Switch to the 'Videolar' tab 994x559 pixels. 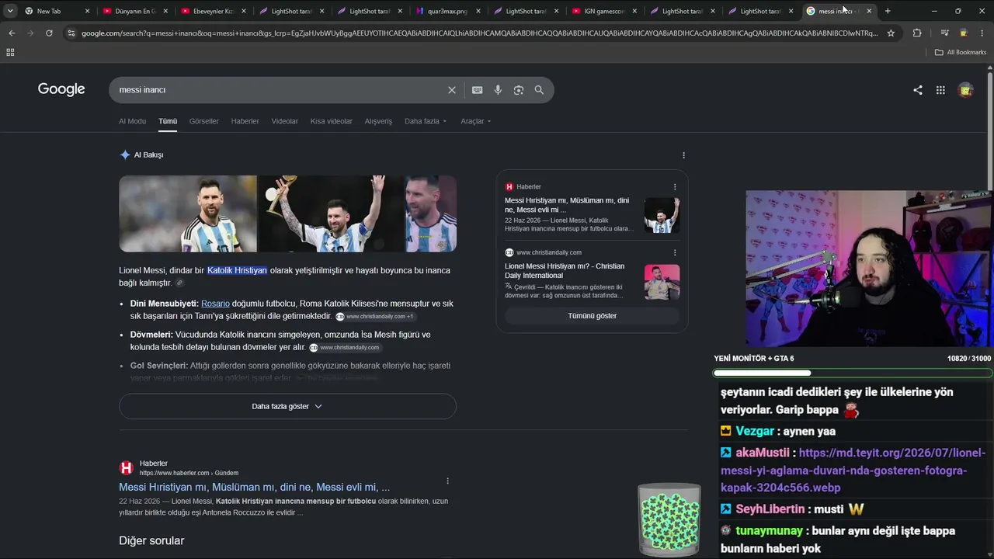click(285, 121)
